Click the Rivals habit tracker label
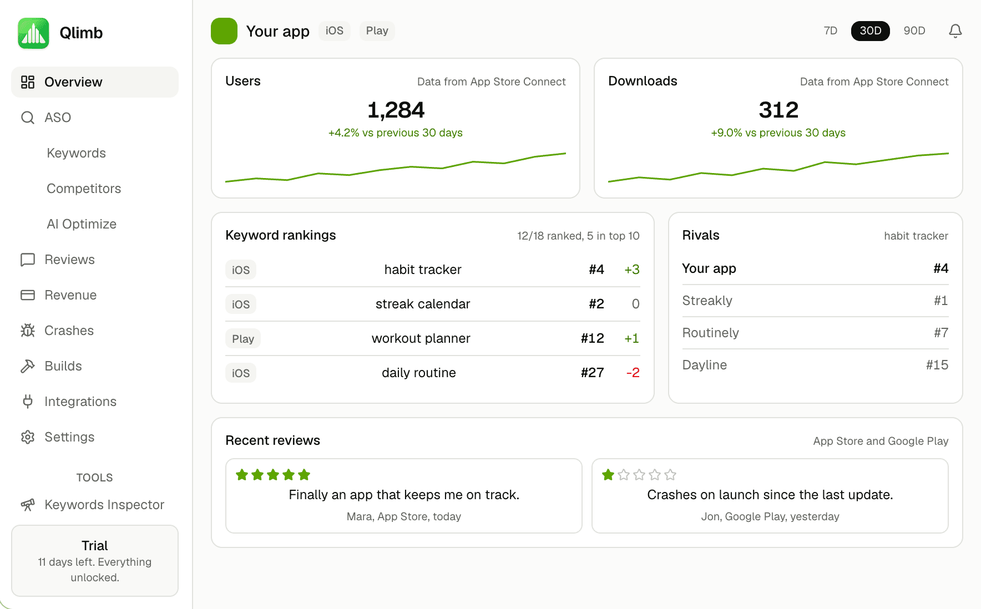Screen dimensions: 981x609 (916, 236)
